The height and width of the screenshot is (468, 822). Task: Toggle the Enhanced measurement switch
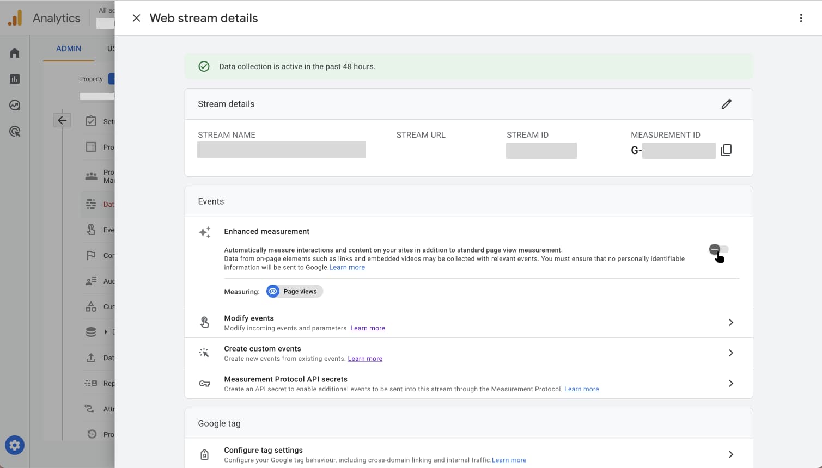pyautogui.click(x=719, y=249)
